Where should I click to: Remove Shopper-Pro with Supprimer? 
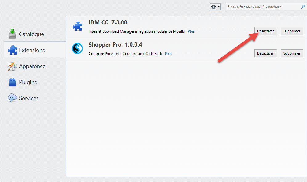(292, 53)
